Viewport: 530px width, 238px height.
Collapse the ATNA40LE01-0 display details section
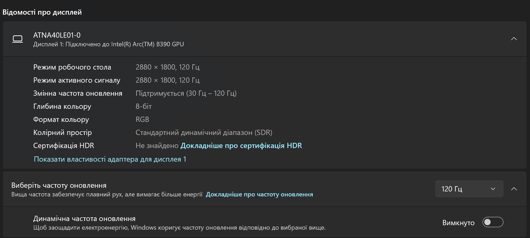pyautogui.click(x=514, y=39)
